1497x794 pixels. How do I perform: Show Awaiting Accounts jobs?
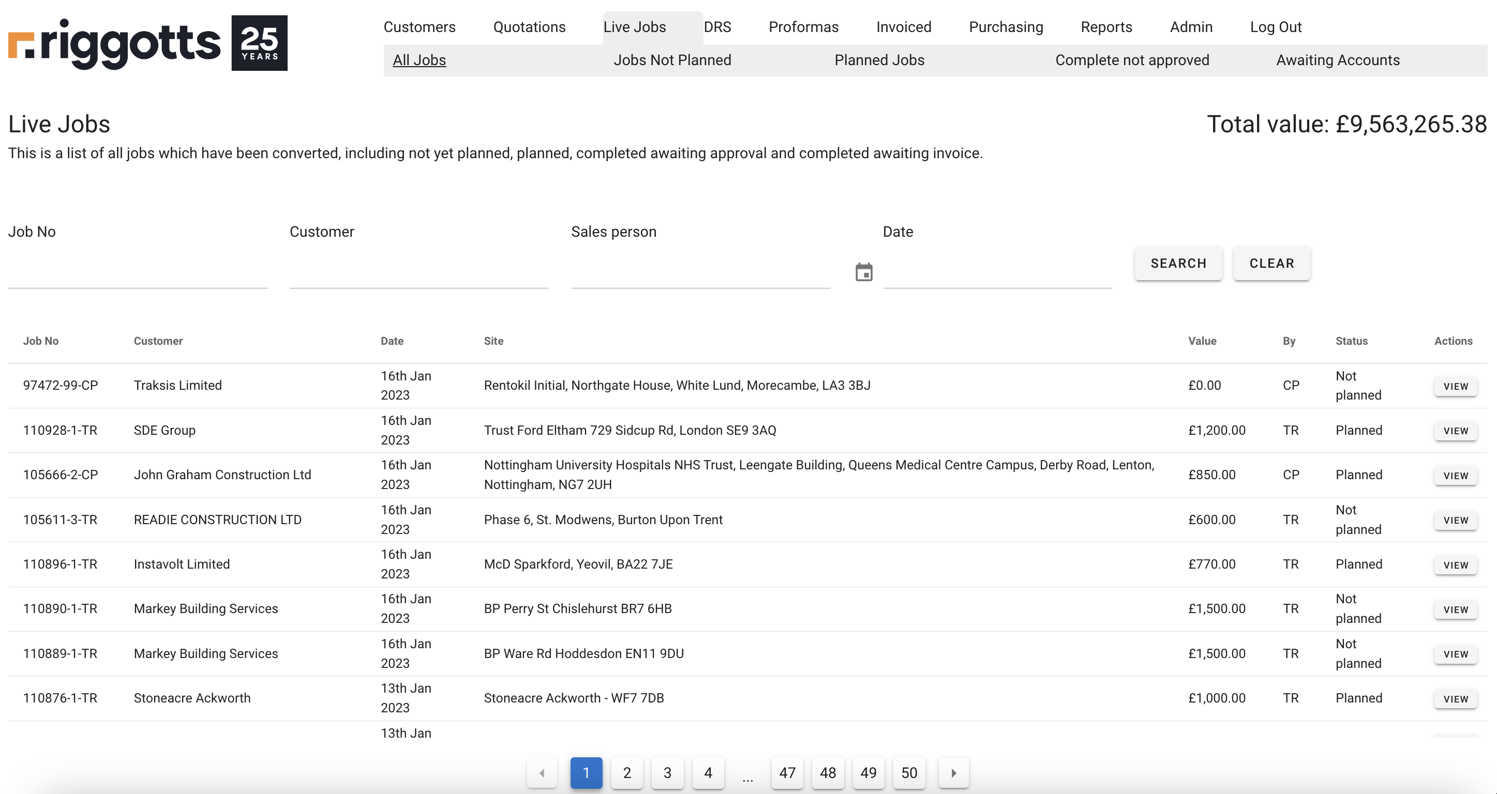(1337, 60)
